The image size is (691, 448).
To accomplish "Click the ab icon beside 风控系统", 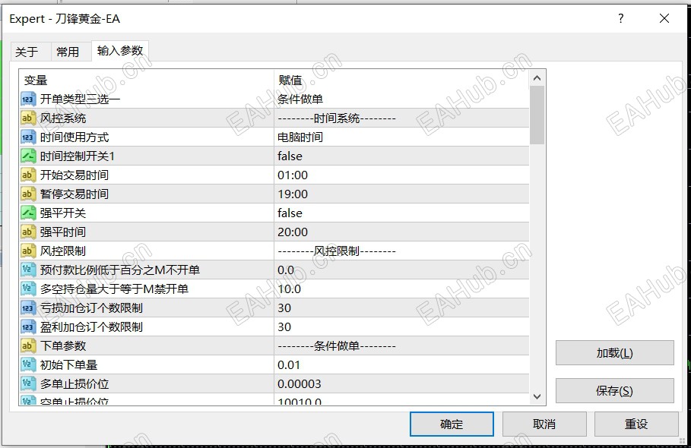I will coord(28,118).
